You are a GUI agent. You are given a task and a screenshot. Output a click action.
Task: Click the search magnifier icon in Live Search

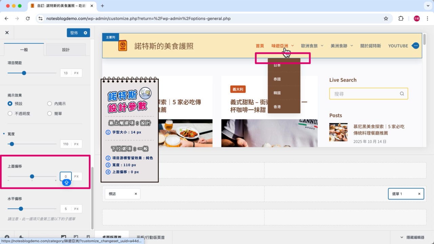[402, 94]
